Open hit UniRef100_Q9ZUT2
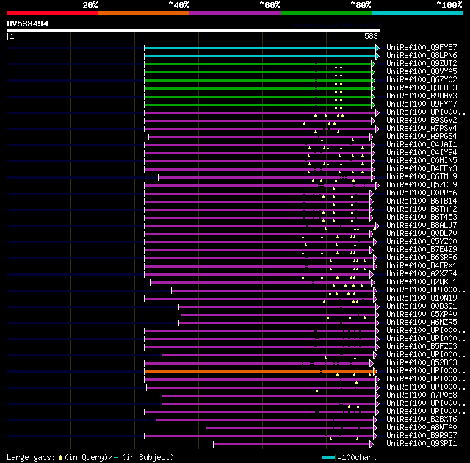Image resolution: width=470 pixels, height=463 pixels. pos(422,64)
